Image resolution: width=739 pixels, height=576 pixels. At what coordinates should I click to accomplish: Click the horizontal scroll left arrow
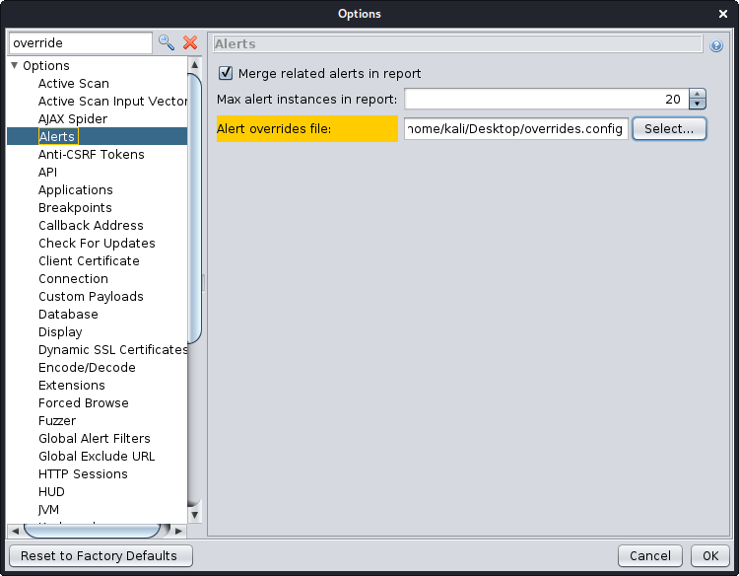pos(15,532)
